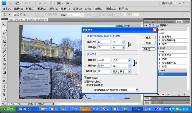Click the 開始 Start button

click(x=8, y=109)
